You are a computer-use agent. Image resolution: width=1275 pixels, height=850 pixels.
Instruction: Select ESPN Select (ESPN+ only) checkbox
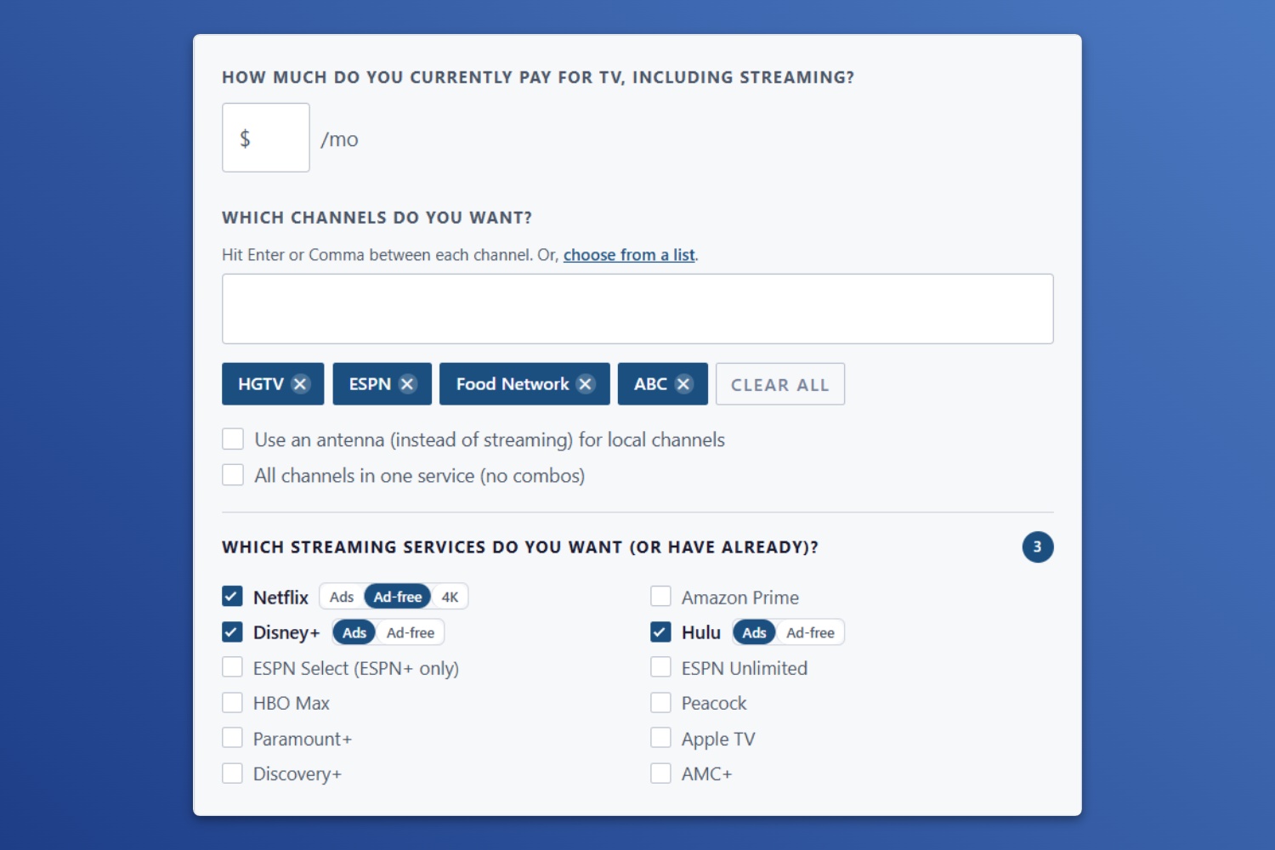232,667
